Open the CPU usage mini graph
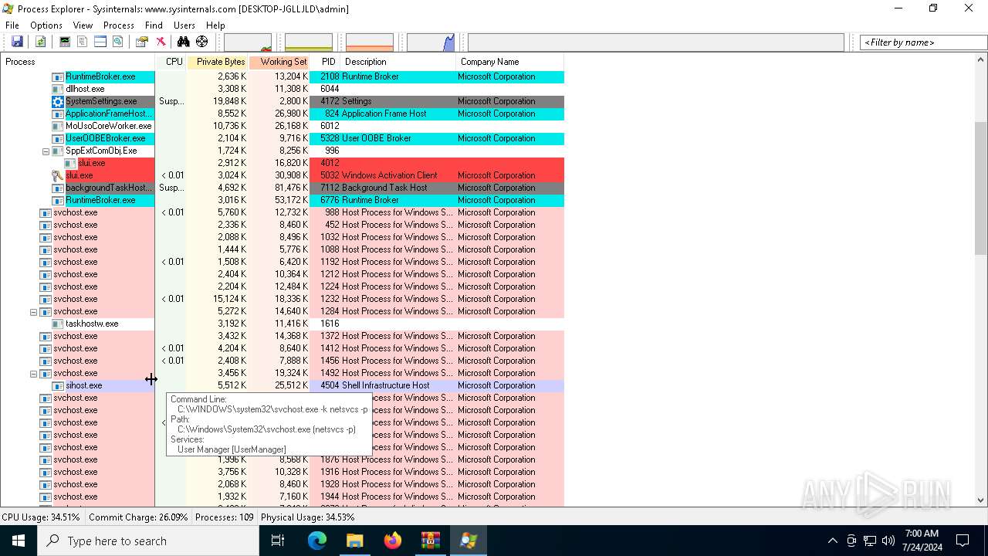This screenshot has height=556, width=988. [248, 42]
